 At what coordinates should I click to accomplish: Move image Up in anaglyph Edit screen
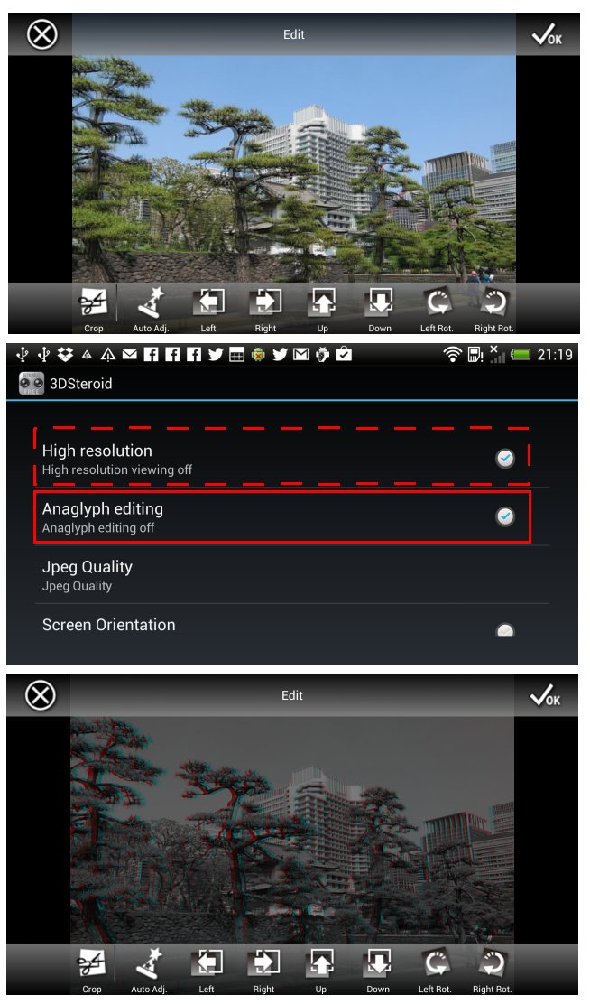[x=320, y=970]
